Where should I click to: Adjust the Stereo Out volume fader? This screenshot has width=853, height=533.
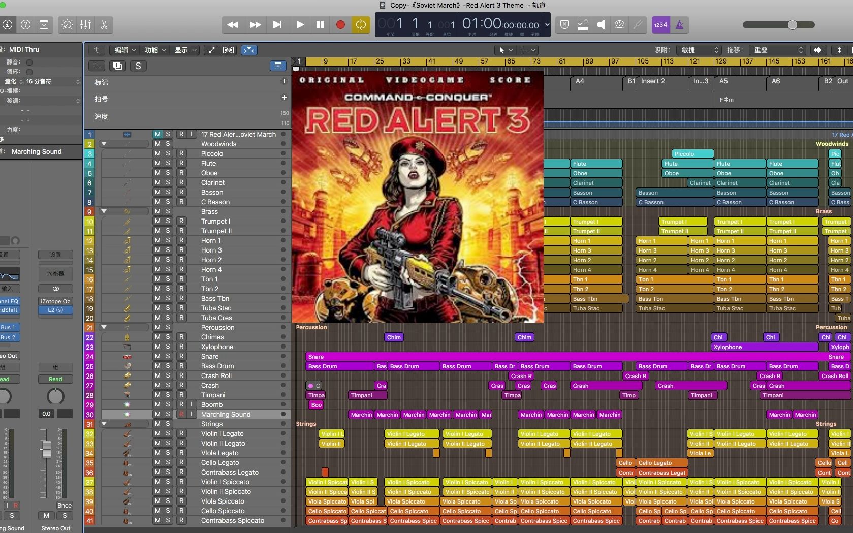click(x=46, y=449)
